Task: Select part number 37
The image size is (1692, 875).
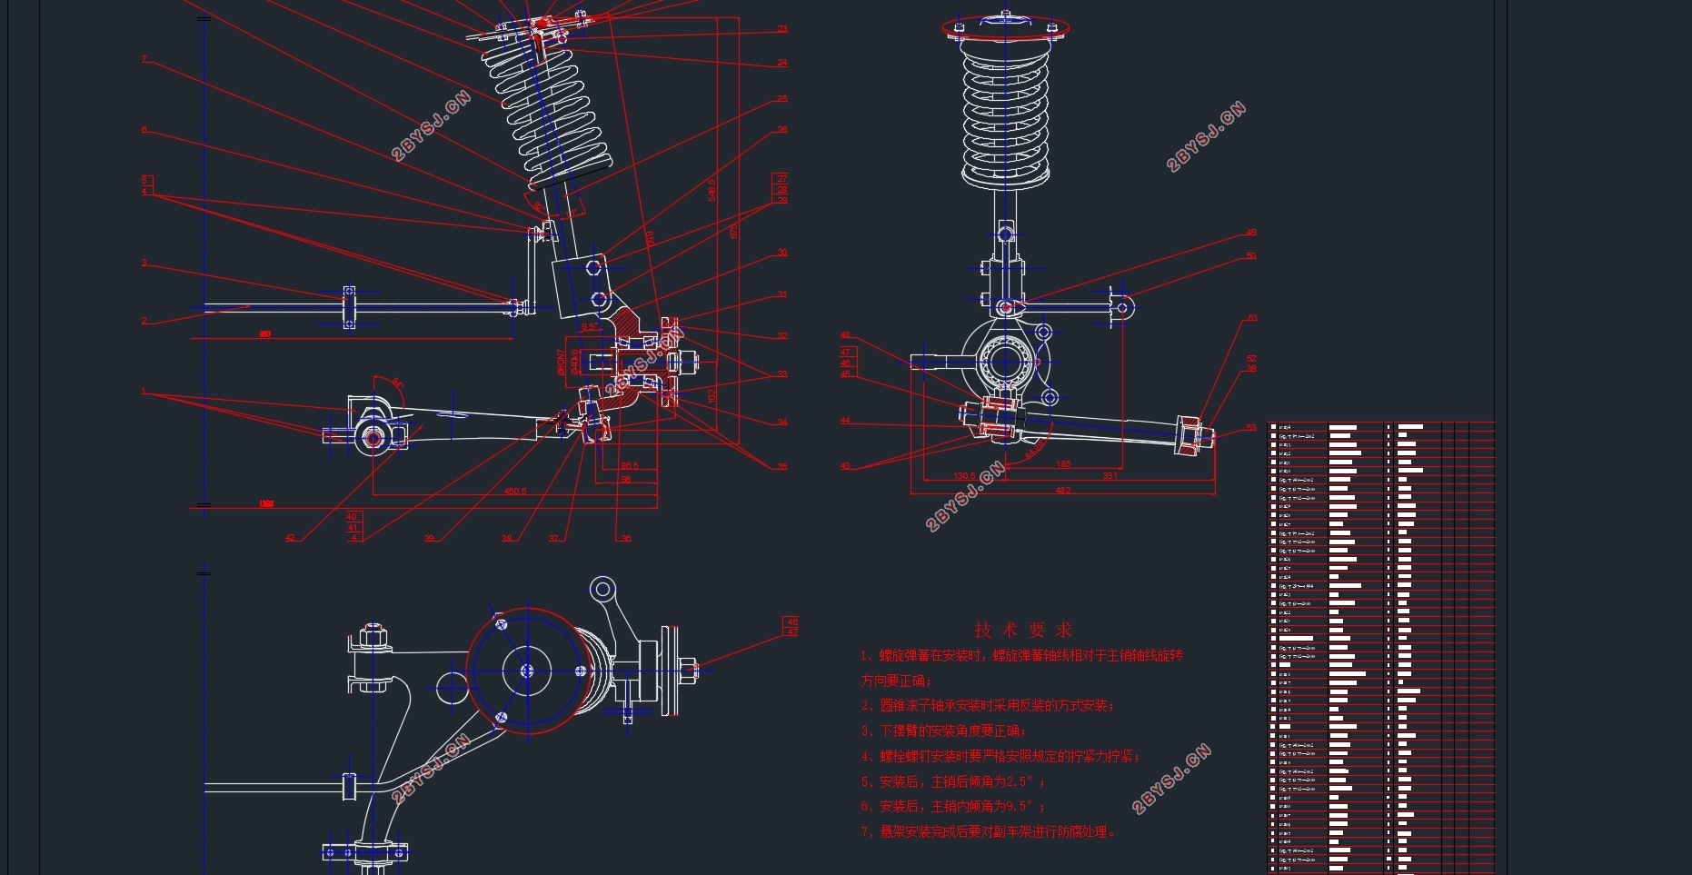Action: 553,539
